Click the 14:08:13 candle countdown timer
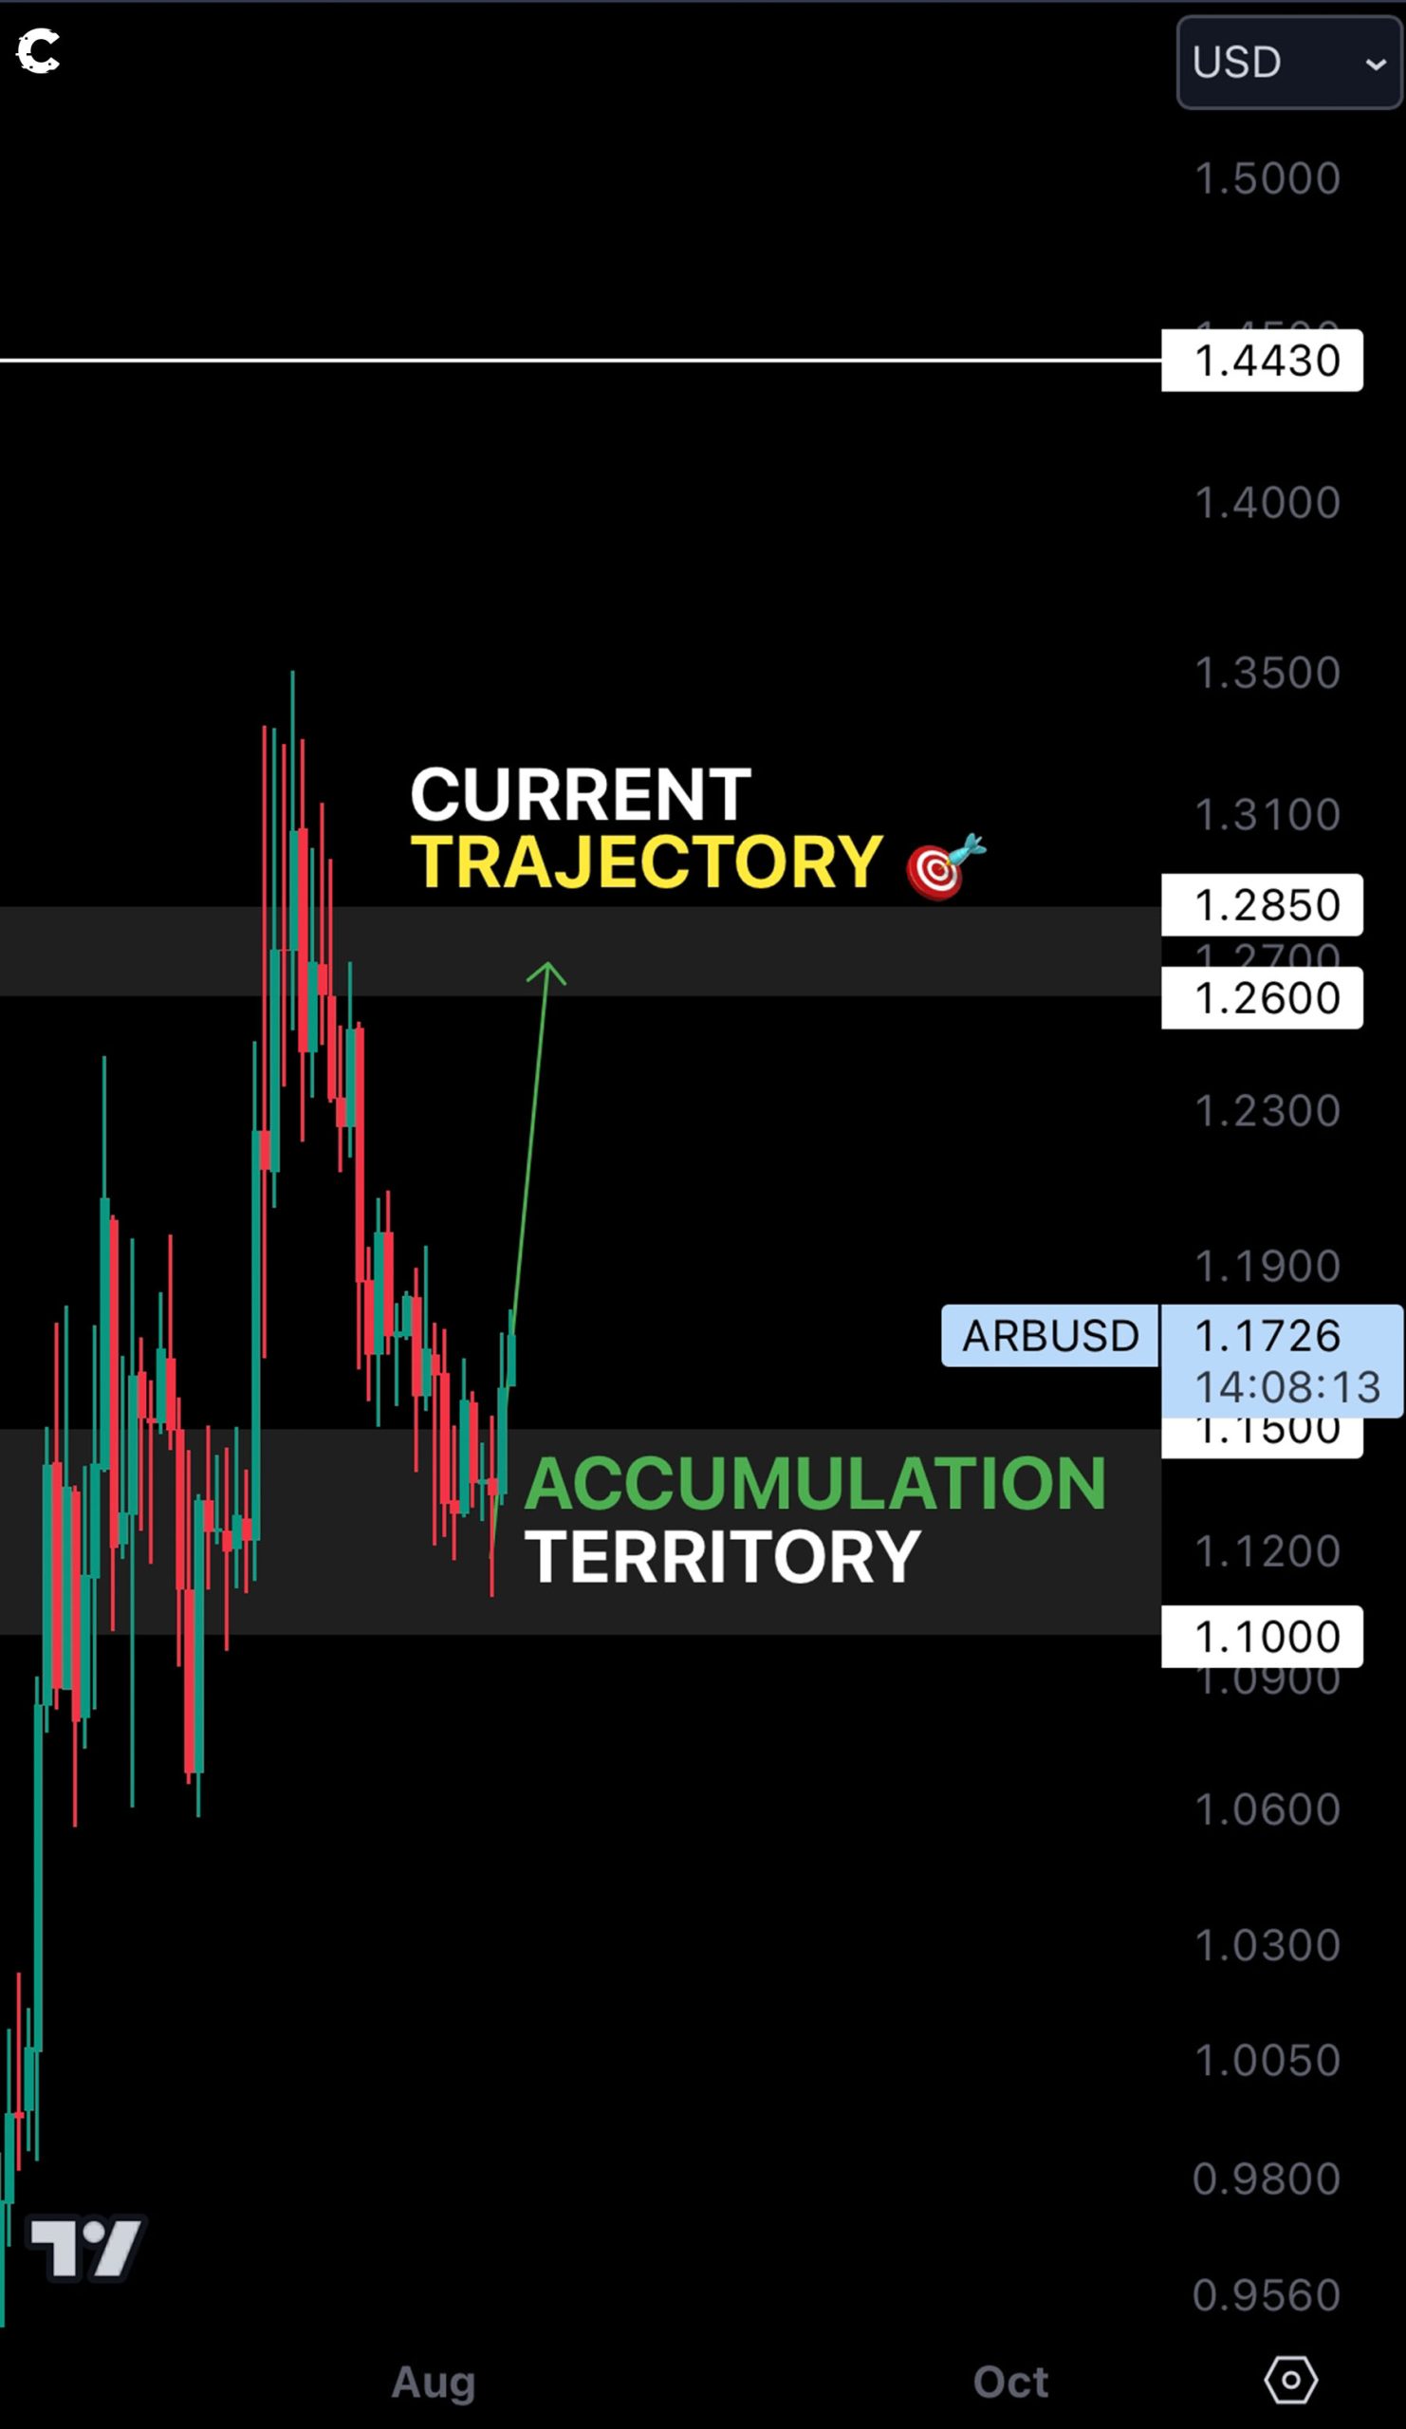Image resolution: width=1406 pixels, height=2429 pixels. point(1286,1387)
